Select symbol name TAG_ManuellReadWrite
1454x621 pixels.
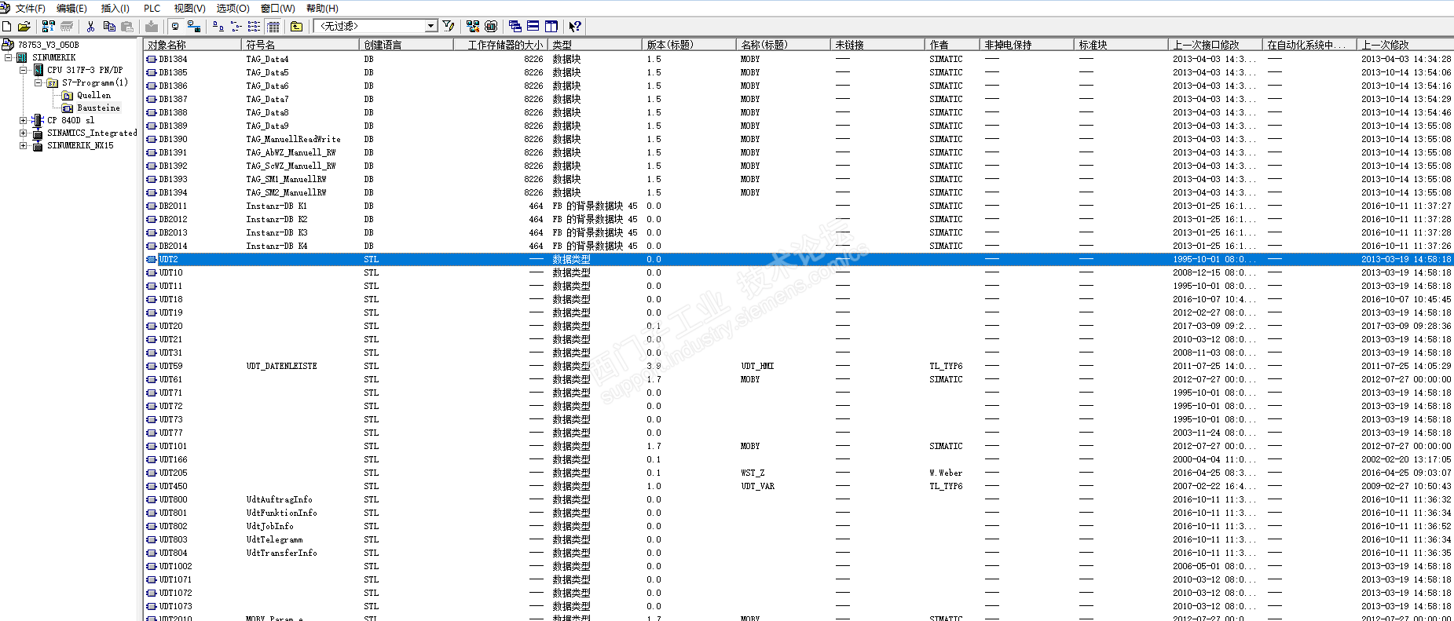(293, 139)
